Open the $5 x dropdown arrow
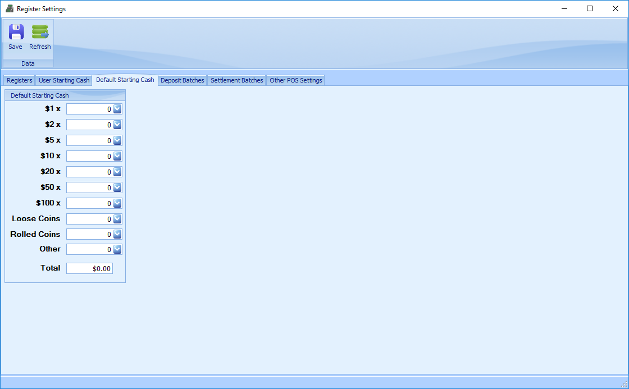The image size is (629, 389). pyautogui.click(x=117, y=140)
